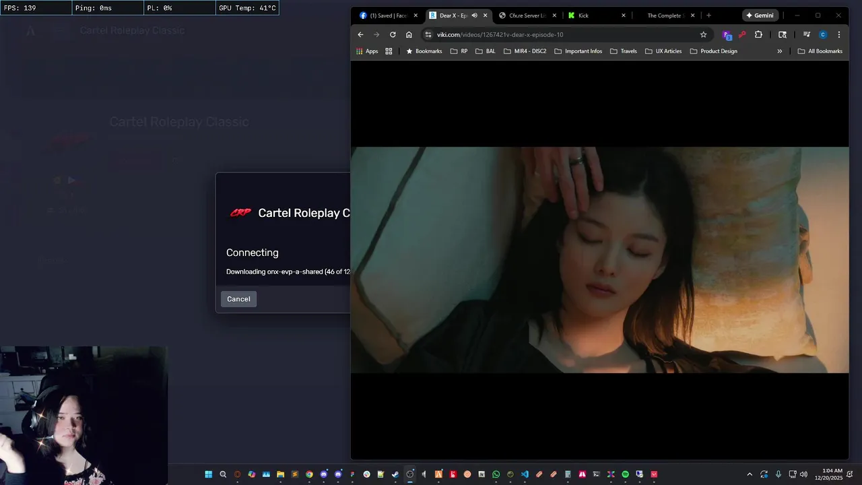862x485 pixels.
Task: Open tab groups grid icon
Action: pos(389,51)
